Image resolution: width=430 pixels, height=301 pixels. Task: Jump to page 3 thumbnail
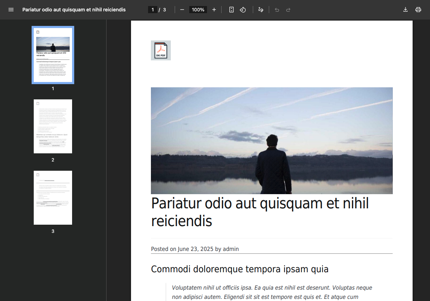point(53,198)
